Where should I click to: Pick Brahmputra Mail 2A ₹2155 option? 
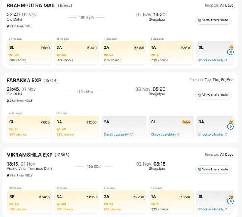coord(124,53)
